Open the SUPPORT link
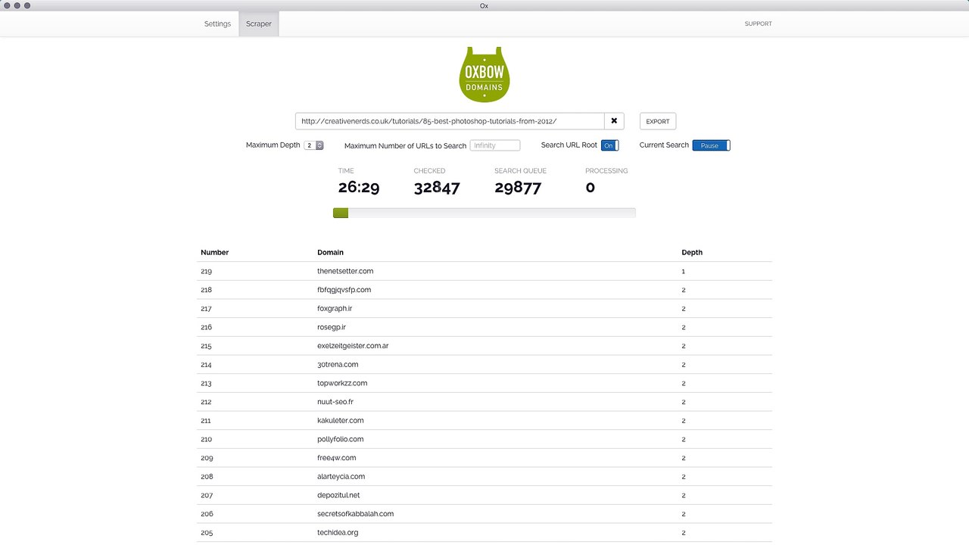The image size is (969, 545). click(x=758, y=23)
